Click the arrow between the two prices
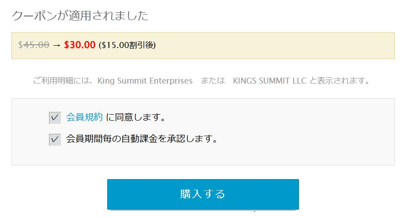The image size is (403, 217). 57,45
